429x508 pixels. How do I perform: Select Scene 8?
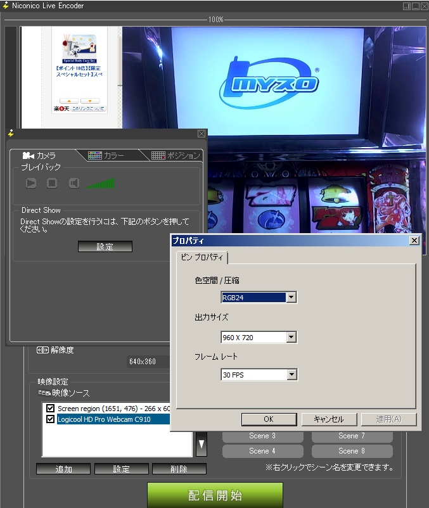click(x=352, y=451)
